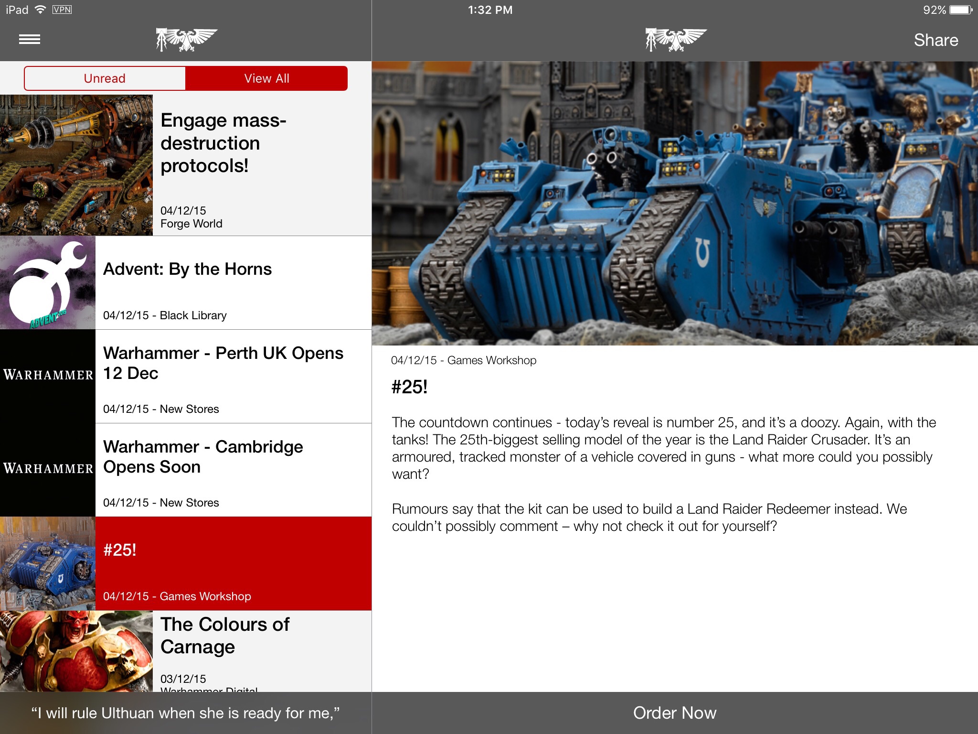Tap the Ulthuan quote banner at bottom
The height and width of the screenshot is (734, 978).
coord(185,713)
